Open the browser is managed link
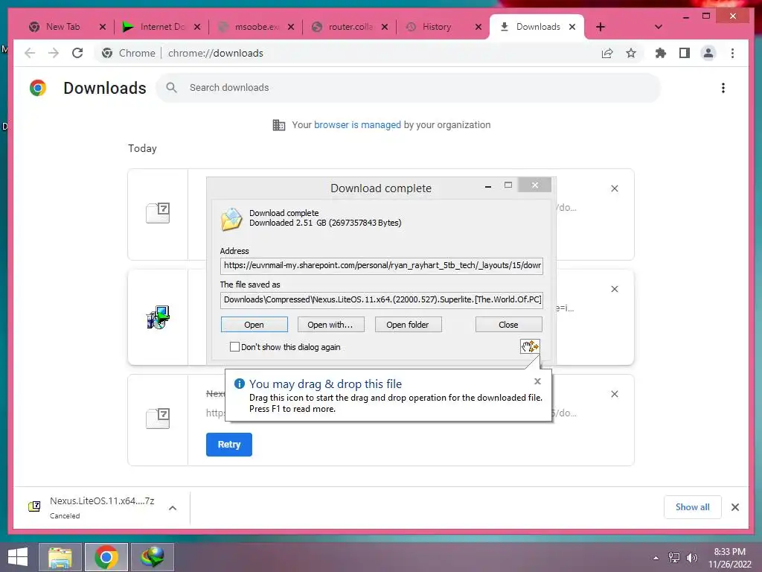Screen dimensions: 762x572 [x=357, y=125]
